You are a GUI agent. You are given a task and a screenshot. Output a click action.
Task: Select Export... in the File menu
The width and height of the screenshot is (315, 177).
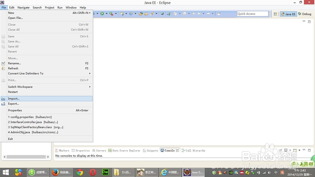(47, 104)
